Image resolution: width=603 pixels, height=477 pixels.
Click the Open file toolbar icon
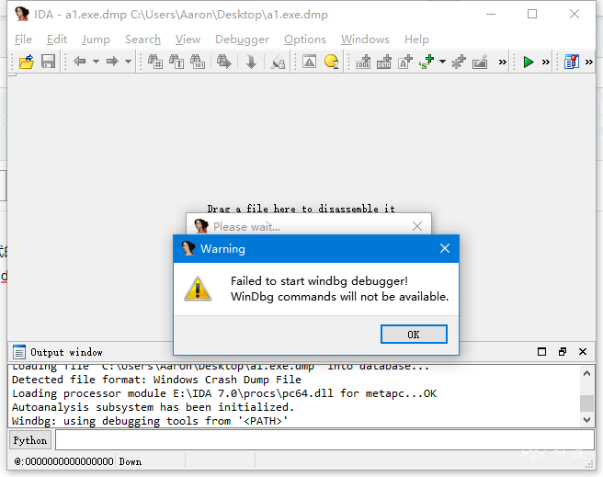pos(26,62)
